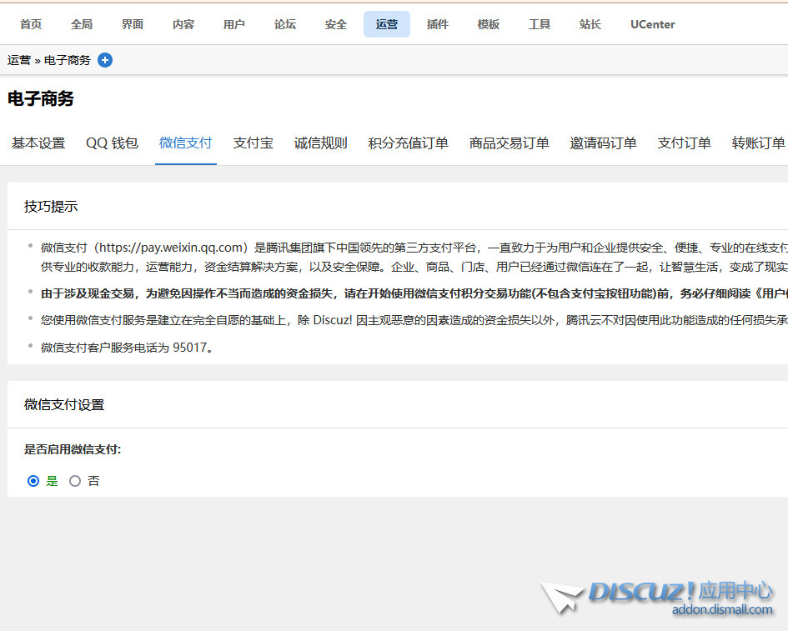Open the 工具 menu item
Screen dimensions: 788x631
point(539,24)
